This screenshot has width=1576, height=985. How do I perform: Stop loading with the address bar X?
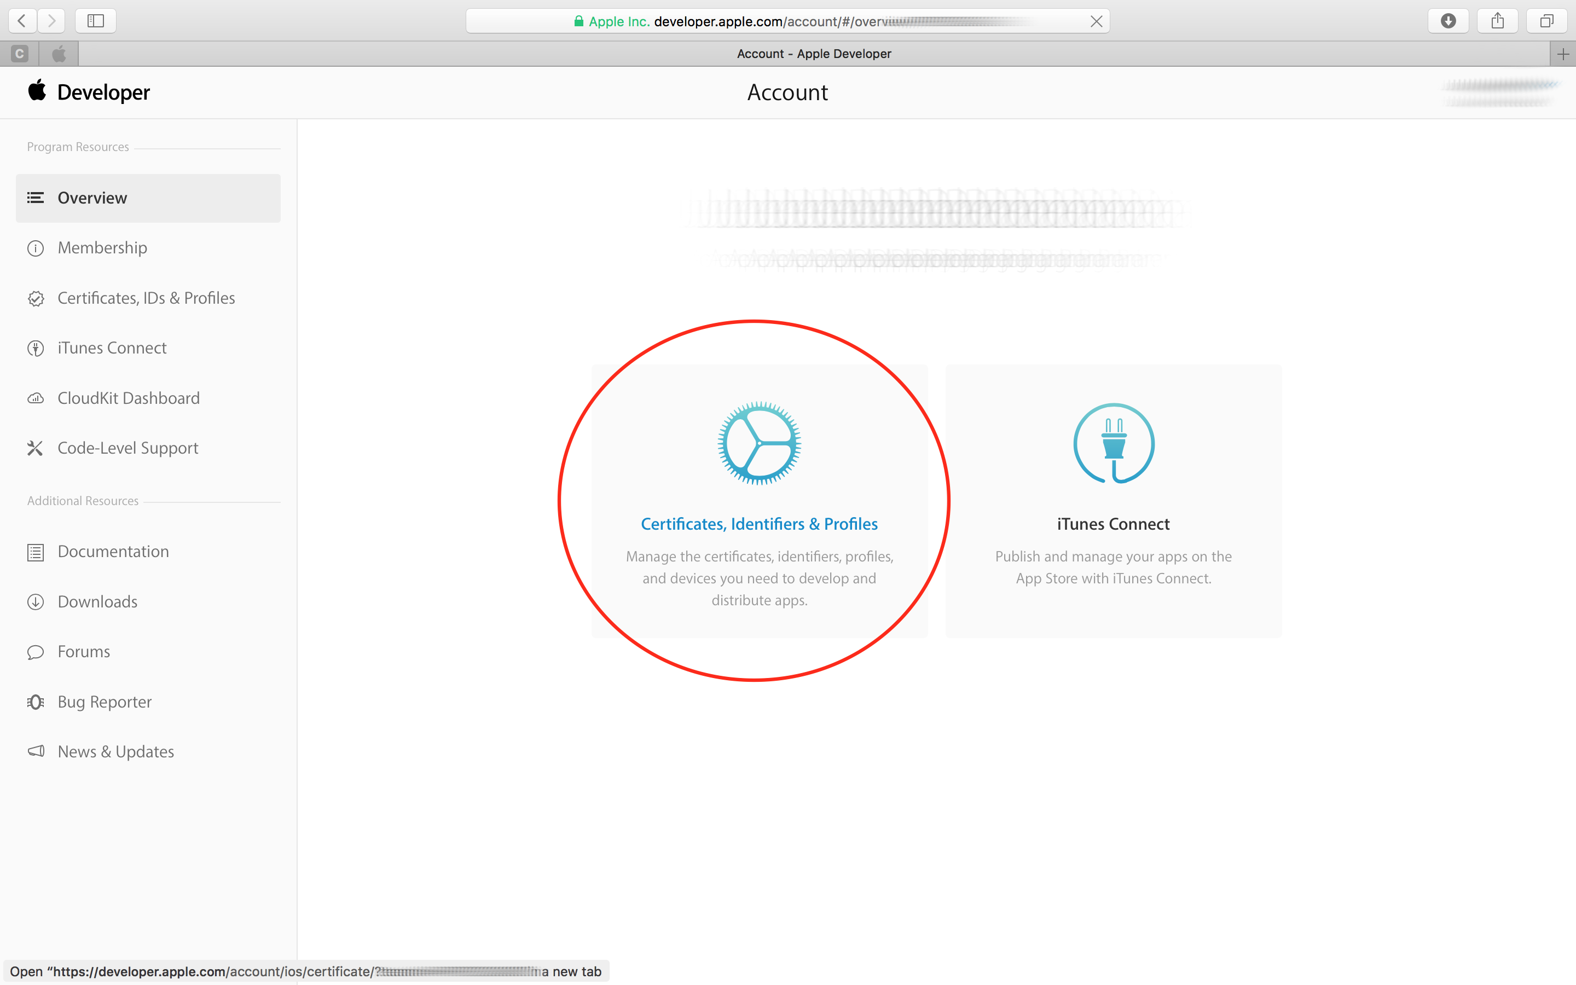[x=1096, y=21]
